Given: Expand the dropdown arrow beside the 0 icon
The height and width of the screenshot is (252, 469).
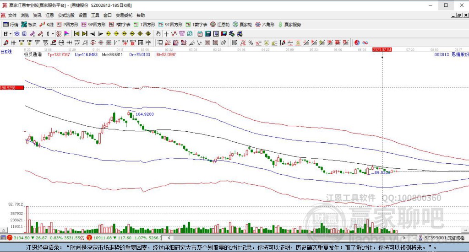Looking at the screenshot, I should [53, 34].
